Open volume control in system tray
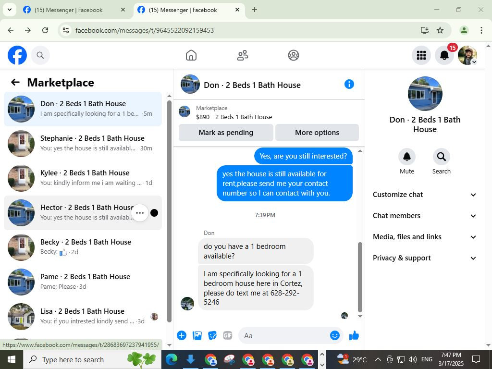The height and width of the screenshot is (369, 492). [413, 359]
